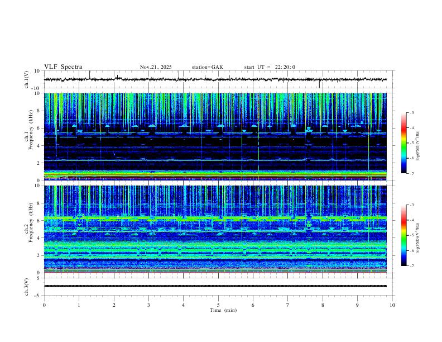This screenshot has height=342, width=442.
Task: Click the "Time (min)" axis label
Action: tap(223, 310)
